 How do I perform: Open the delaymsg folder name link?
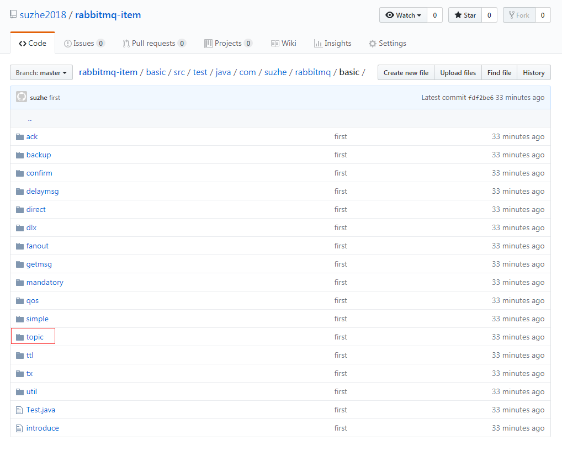43,192
